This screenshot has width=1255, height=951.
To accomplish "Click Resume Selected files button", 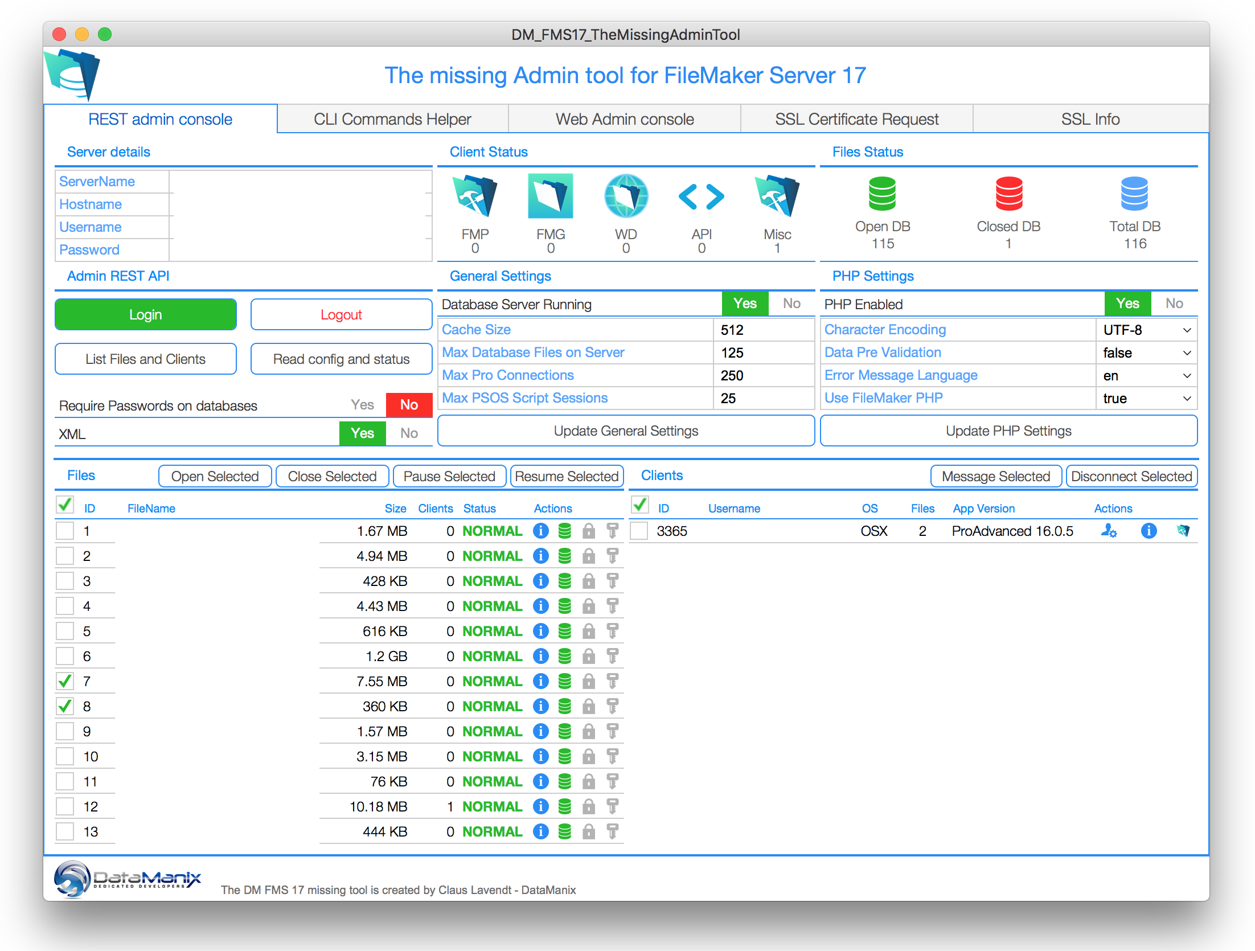I will tap(567, 476).
